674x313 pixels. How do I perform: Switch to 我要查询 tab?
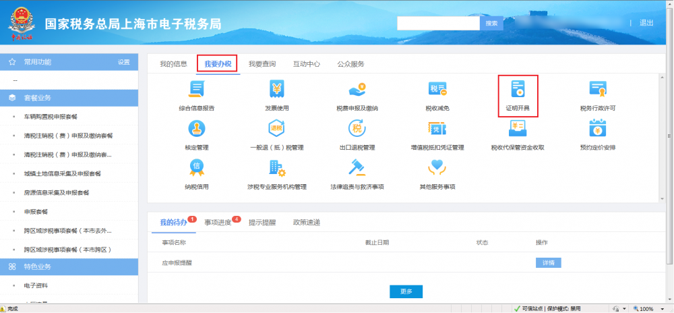262,64
